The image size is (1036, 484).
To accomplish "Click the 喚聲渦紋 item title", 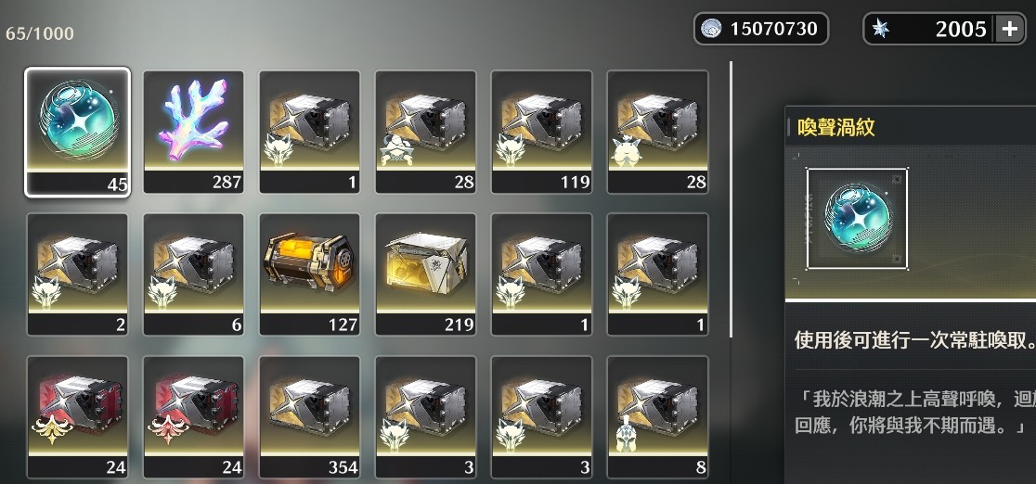I will pyautogui.click(x=835, y=127).
